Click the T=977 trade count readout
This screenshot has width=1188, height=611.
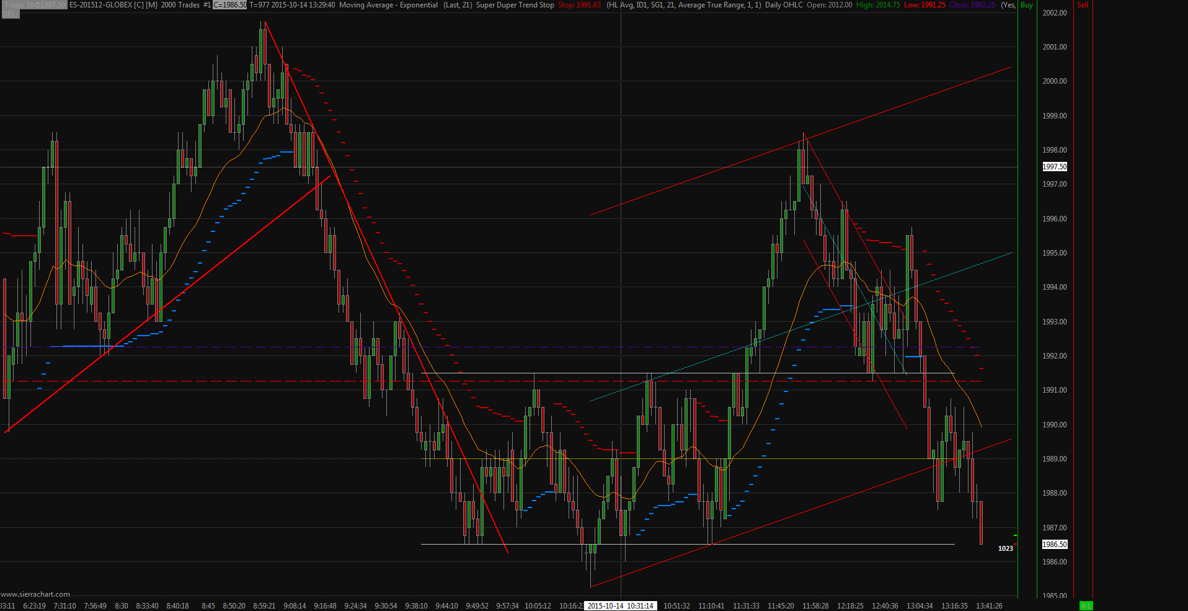[x=259, y=5]
